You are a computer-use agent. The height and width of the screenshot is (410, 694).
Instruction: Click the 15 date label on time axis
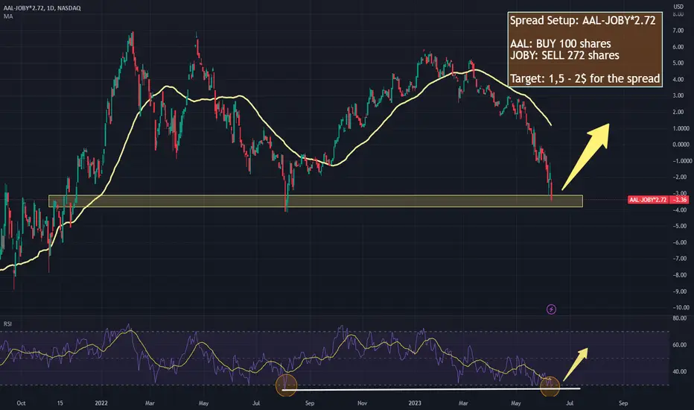point(60,403)
